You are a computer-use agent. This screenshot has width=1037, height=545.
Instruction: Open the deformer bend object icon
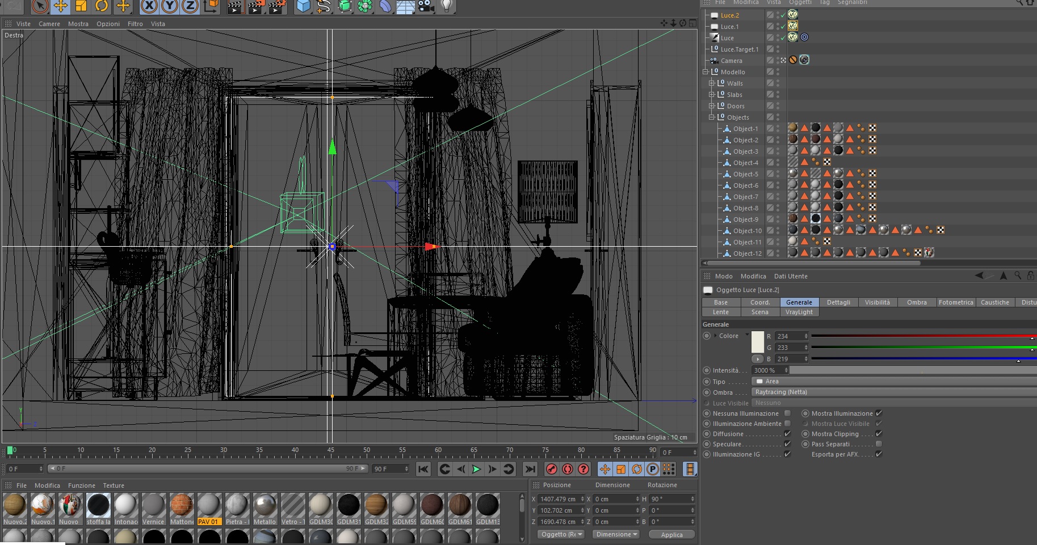pyautogui.click(x=385, y=6)
